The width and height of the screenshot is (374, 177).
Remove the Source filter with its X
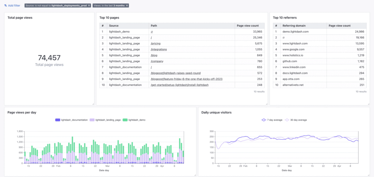[89, 6]
